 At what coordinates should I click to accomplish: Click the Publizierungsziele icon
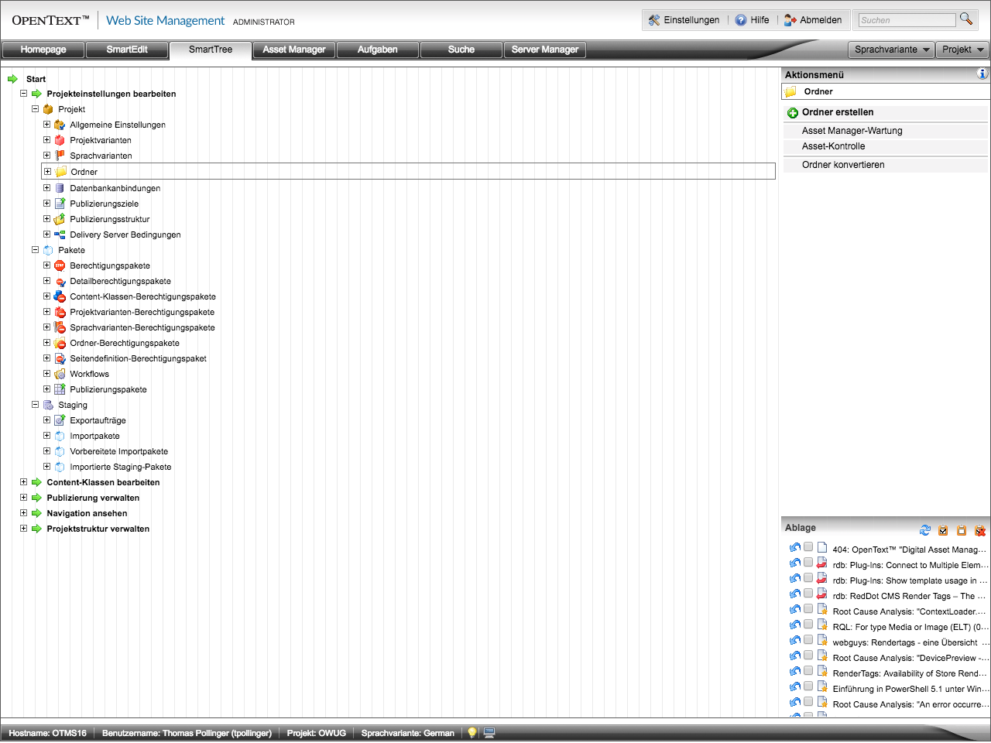[x=60, y=204]
